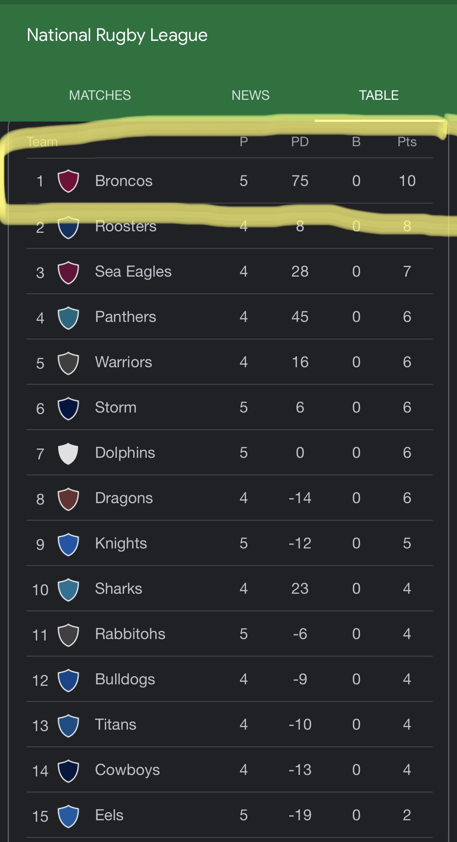Screen dimensions: 457x842
Task: Click the Sea Eagles shield icon
Action: point(68,272)
